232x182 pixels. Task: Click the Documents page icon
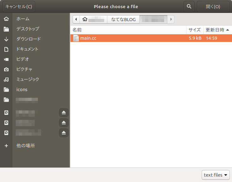[6, 49]
